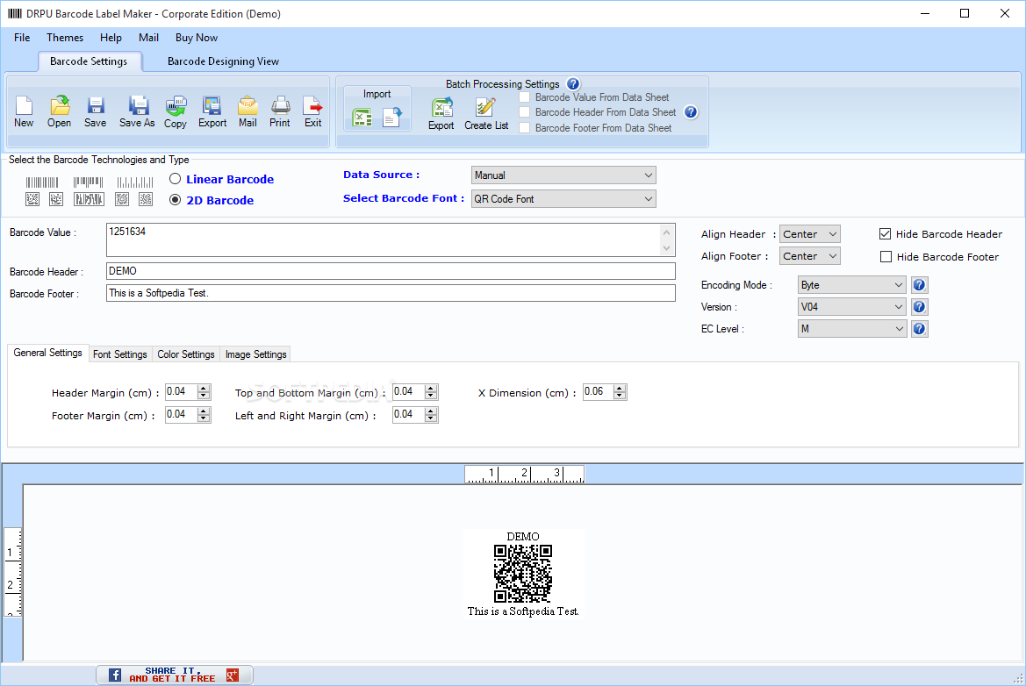1026x686 pixels.
Task: Print the barcode with Print icon
Action: click(280, 111)
